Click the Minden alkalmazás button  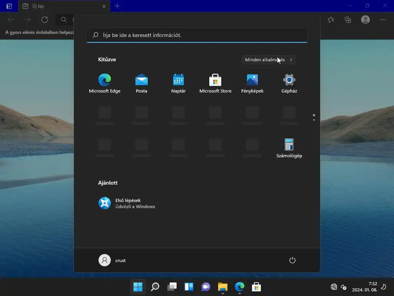[268, 60]
